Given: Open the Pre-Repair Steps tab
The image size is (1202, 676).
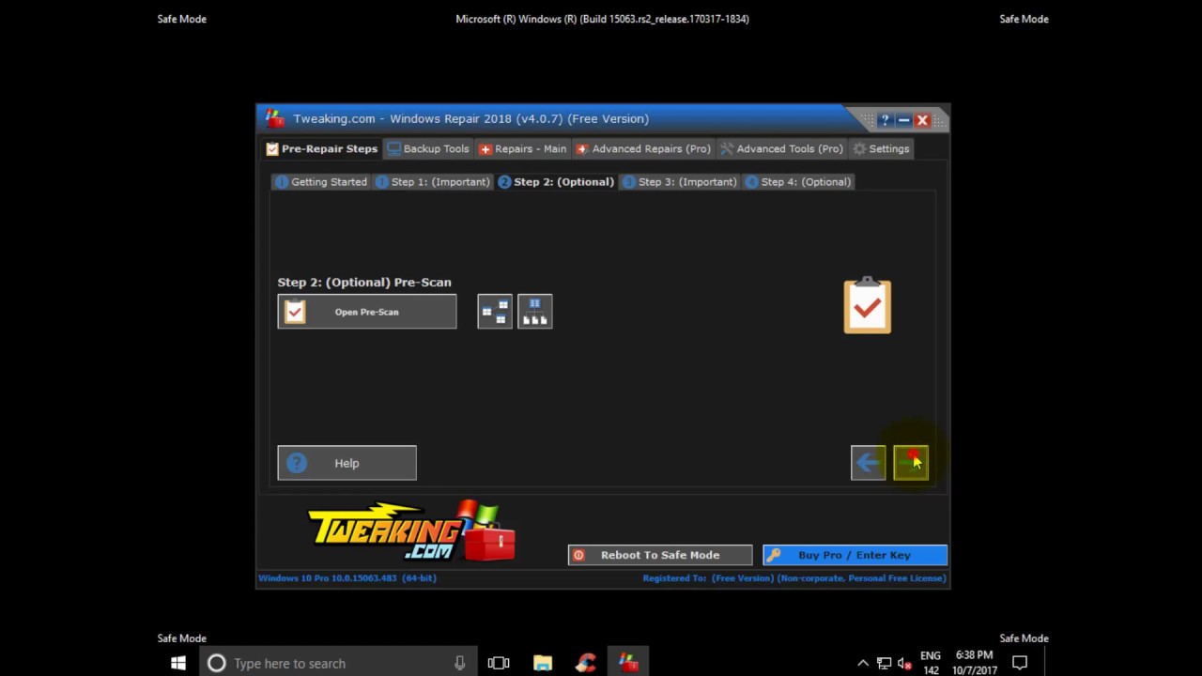Looking at the screenshot, I should click(x=321, y=148).
